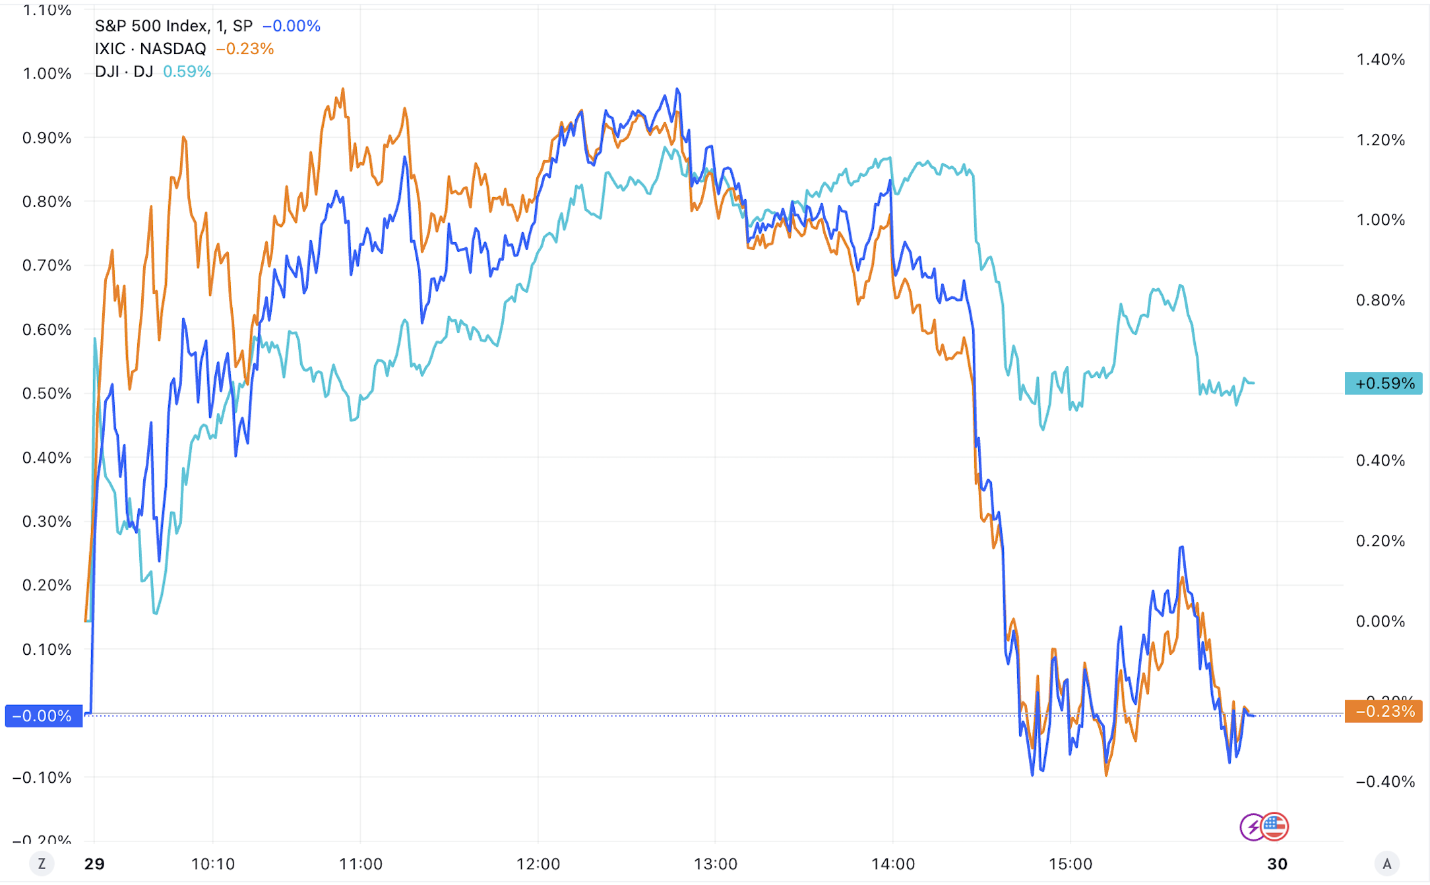Select the DJI DJ legend entry
1430x885 pixels.
click(124, 71)
